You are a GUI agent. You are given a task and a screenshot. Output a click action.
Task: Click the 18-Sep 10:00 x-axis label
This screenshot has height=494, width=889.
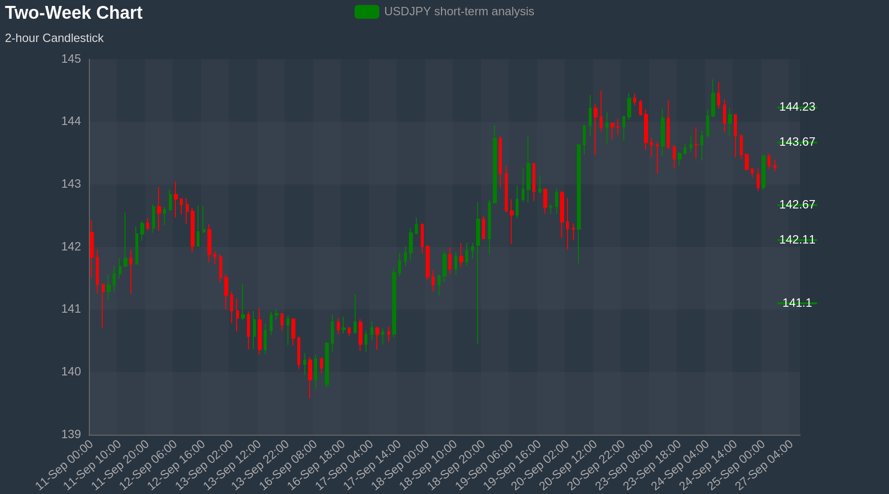click(x=429, y=465)
